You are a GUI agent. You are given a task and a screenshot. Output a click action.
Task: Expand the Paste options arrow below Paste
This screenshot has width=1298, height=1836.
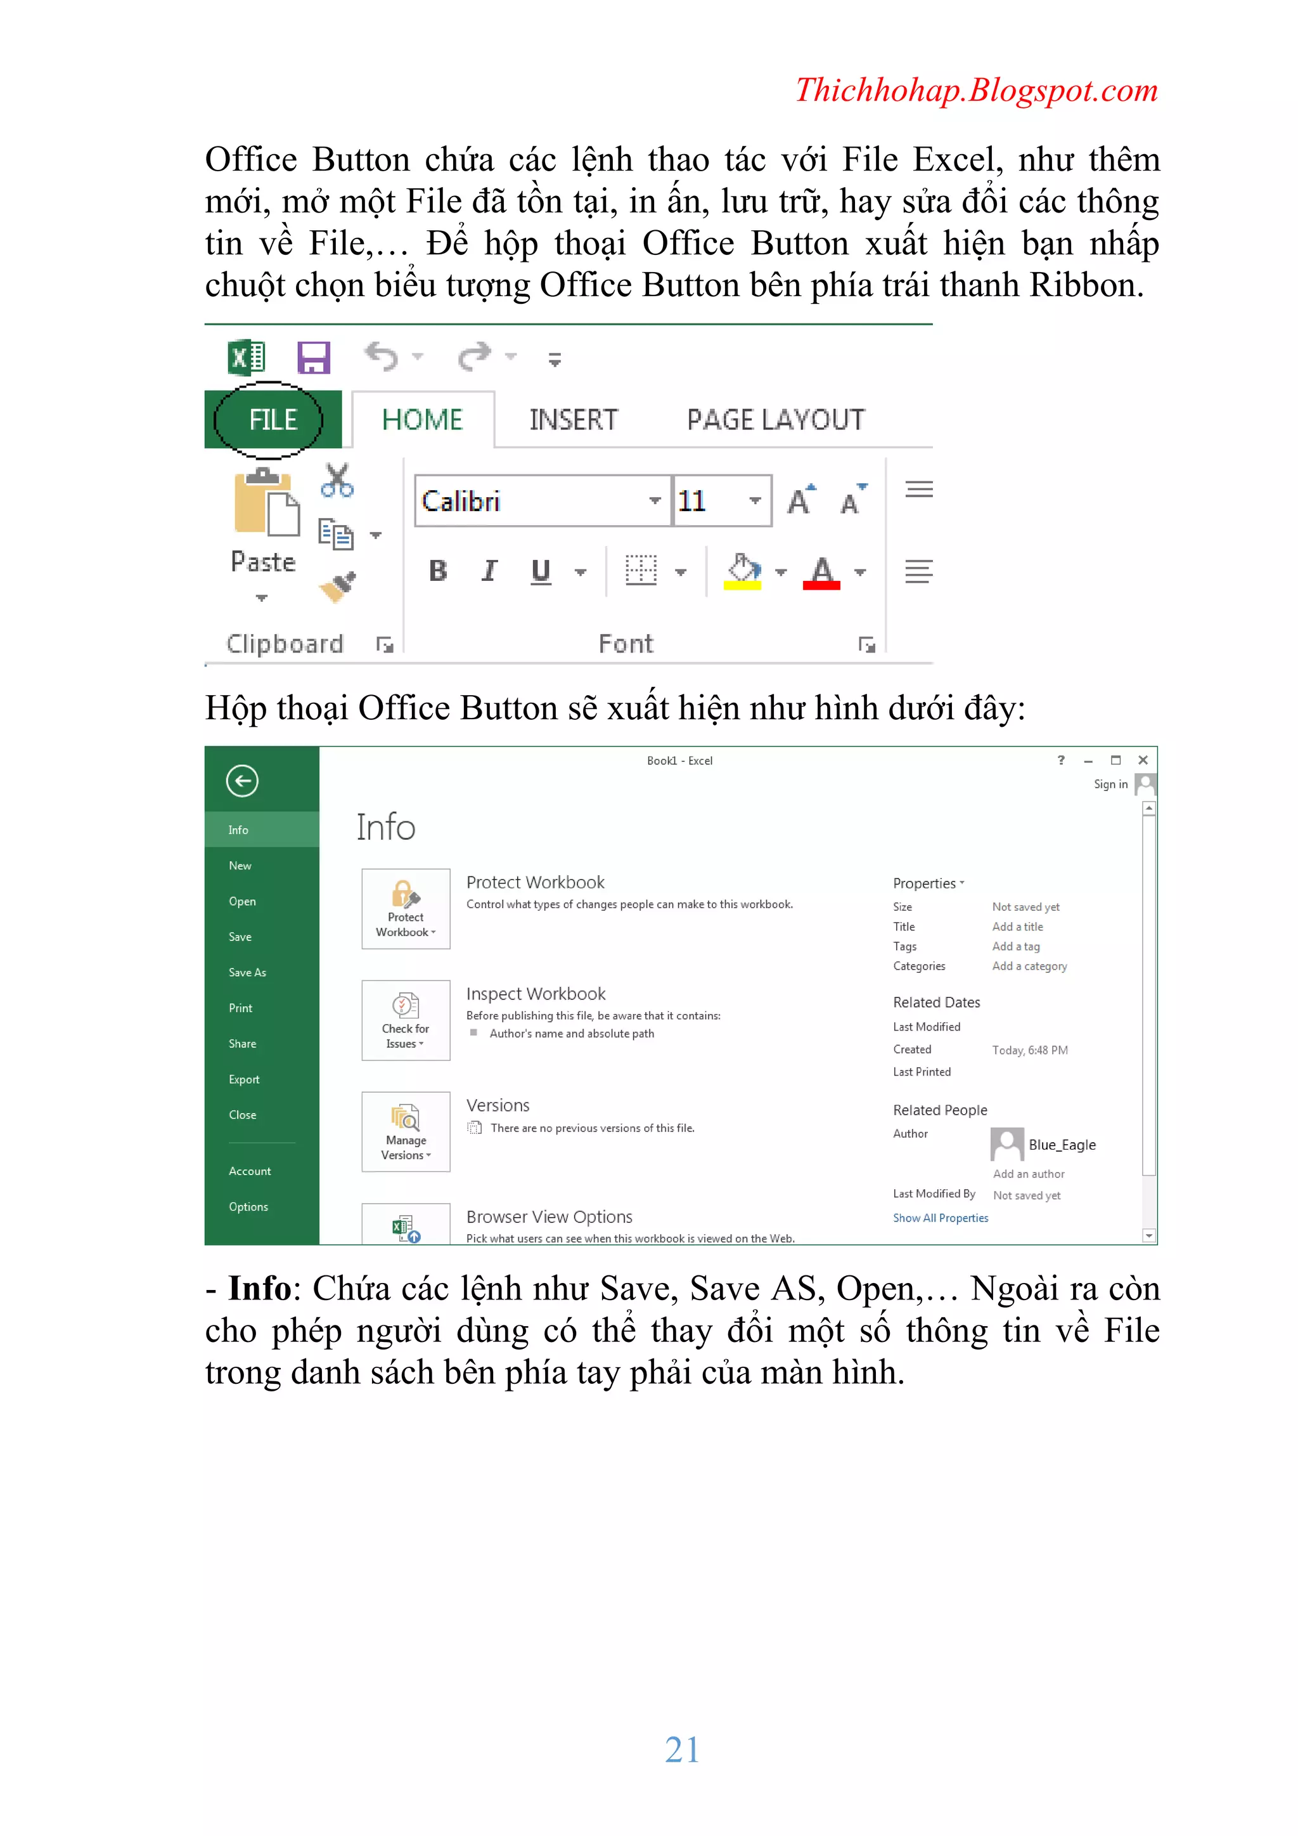261,597
